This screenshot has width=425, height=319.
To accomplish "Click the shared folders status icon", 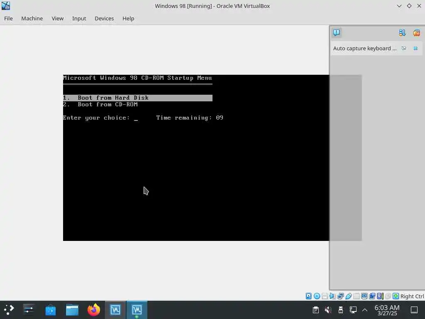I will 357,296.
